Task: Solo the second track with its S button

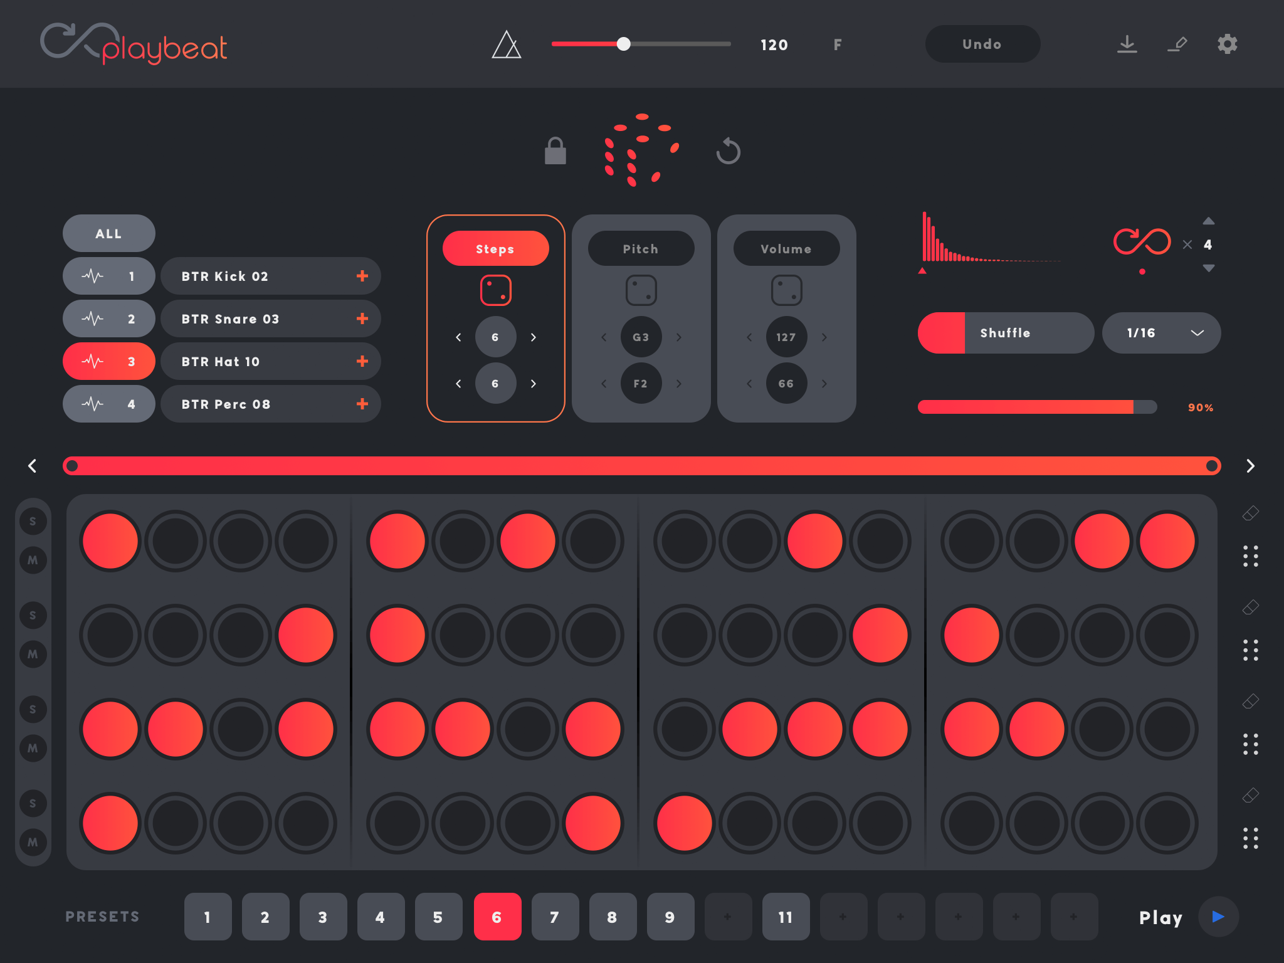Action: tap(34, 616)
